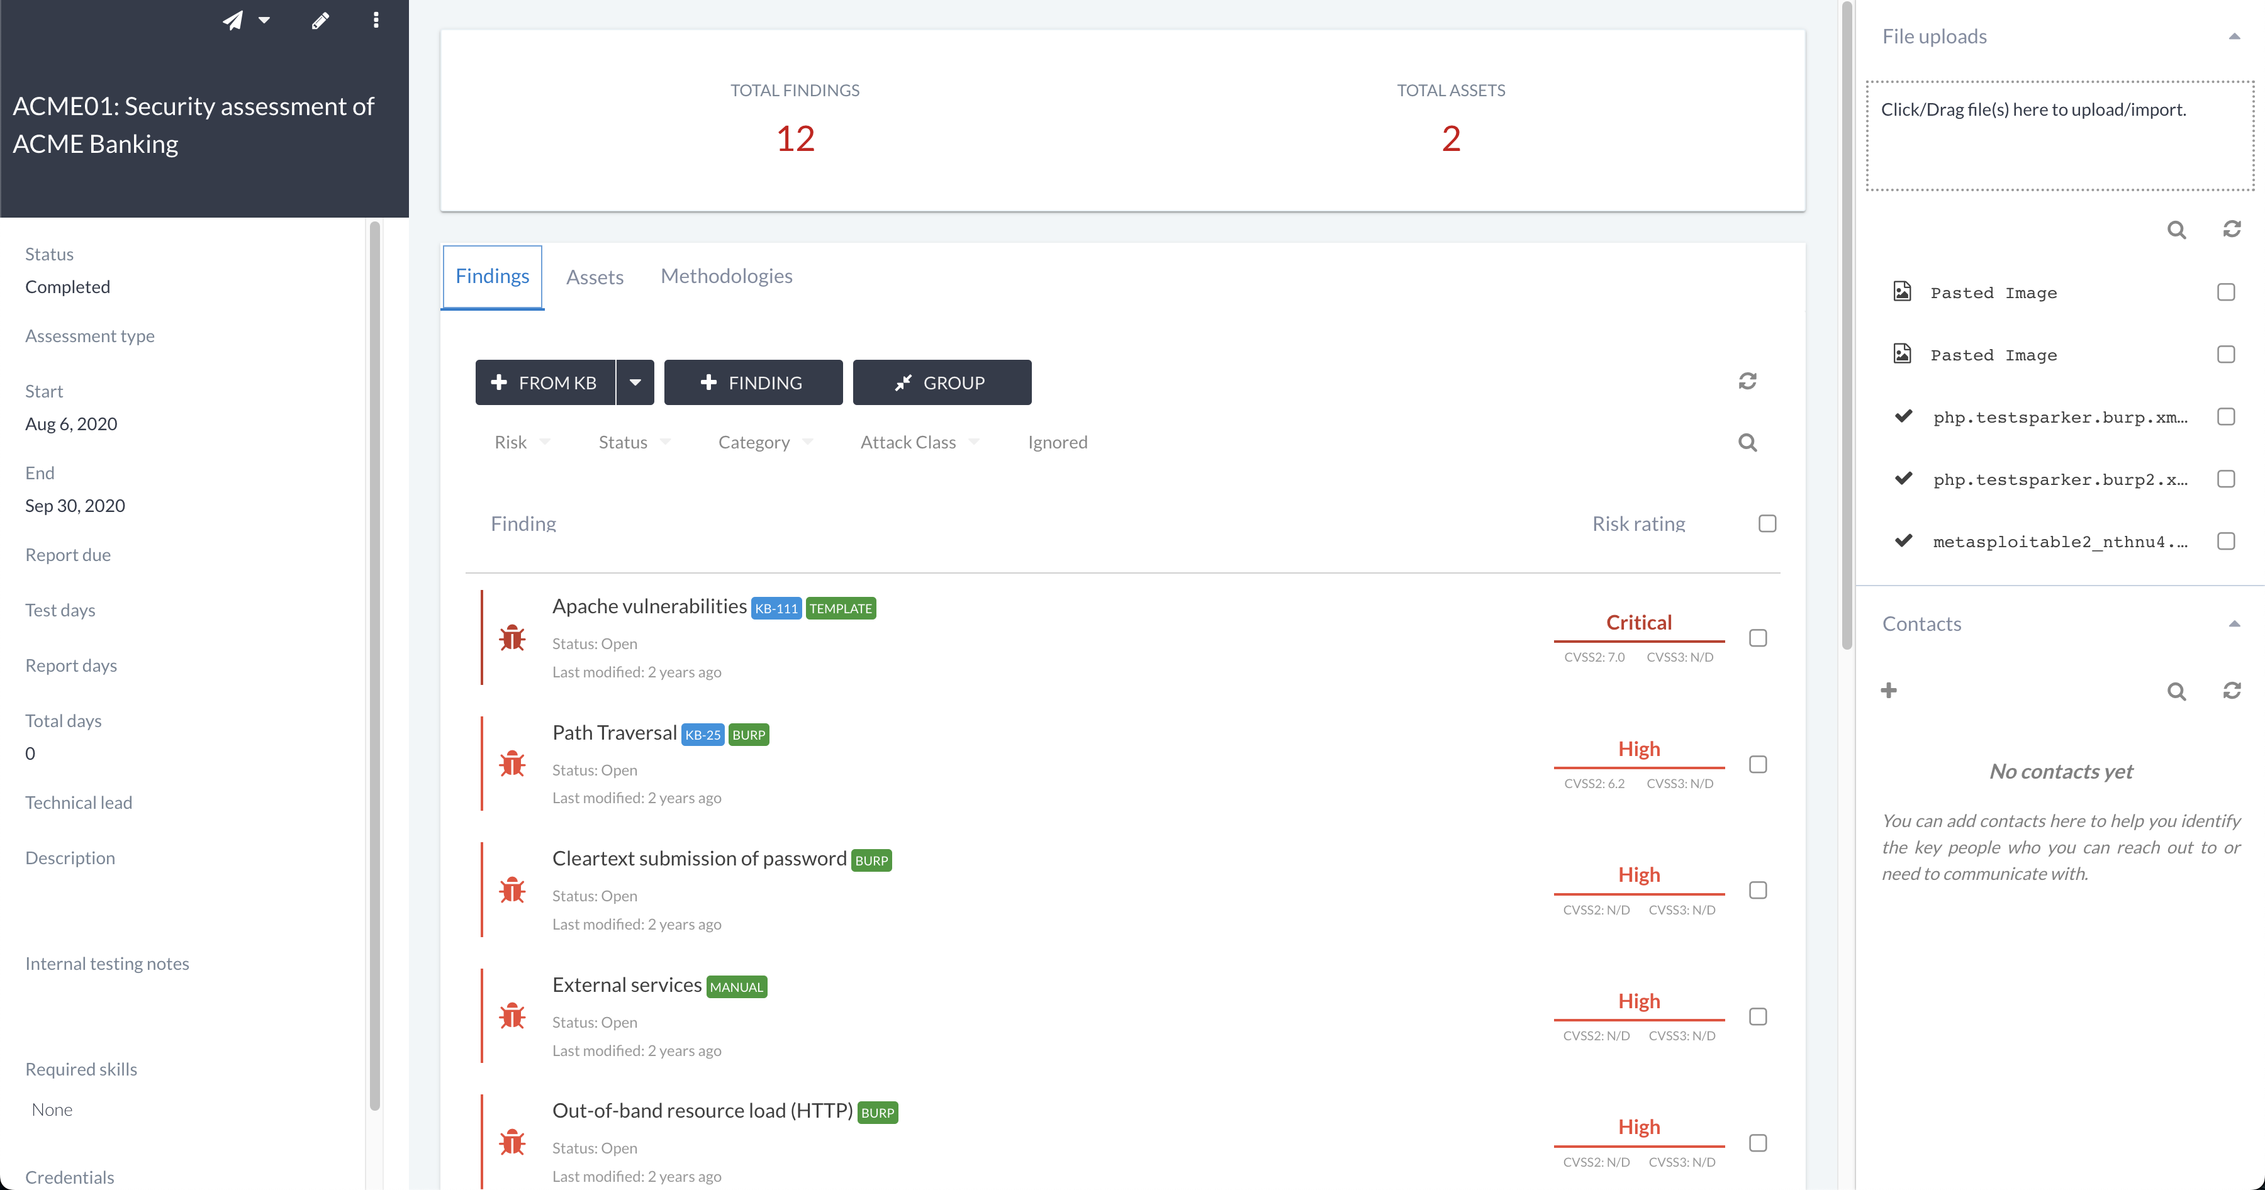This screenshot has height=1190, width=2265.
Task: Click the findings search magnifier icon
Action: (1747, 442)
